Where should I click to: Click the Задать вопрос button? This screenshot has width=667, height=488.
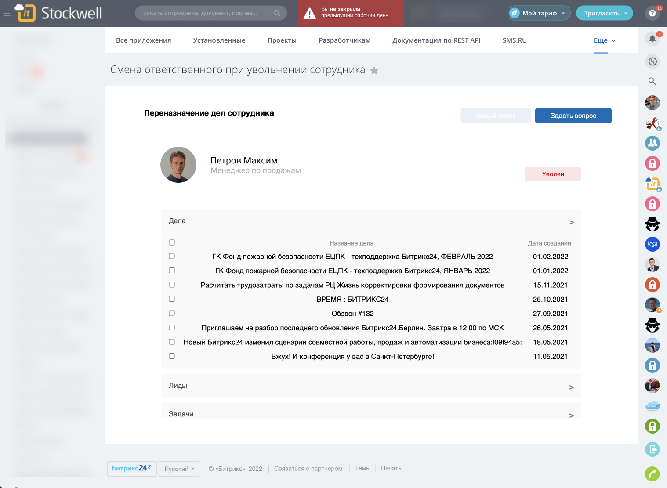(573, 116)
